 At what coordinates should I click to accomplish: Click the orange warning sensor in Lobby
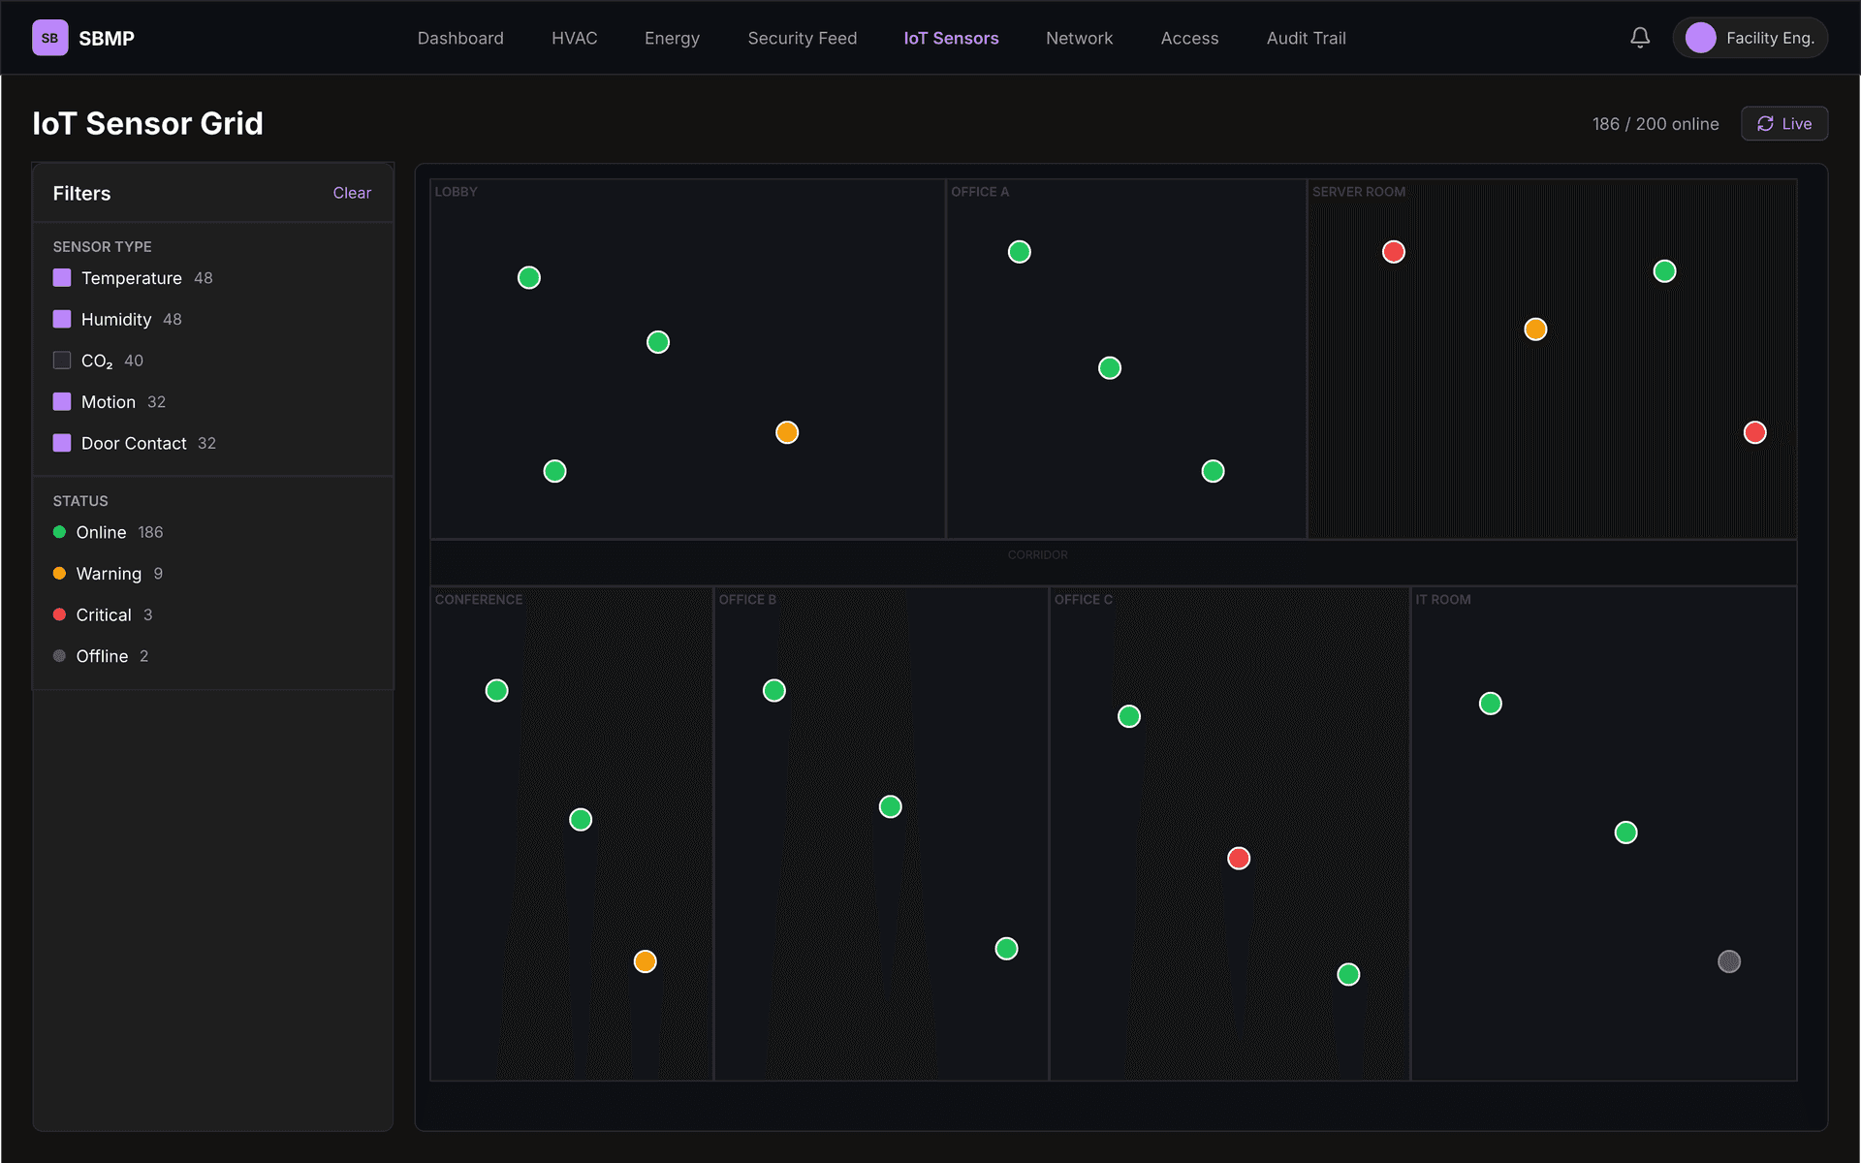click(786, 432)
